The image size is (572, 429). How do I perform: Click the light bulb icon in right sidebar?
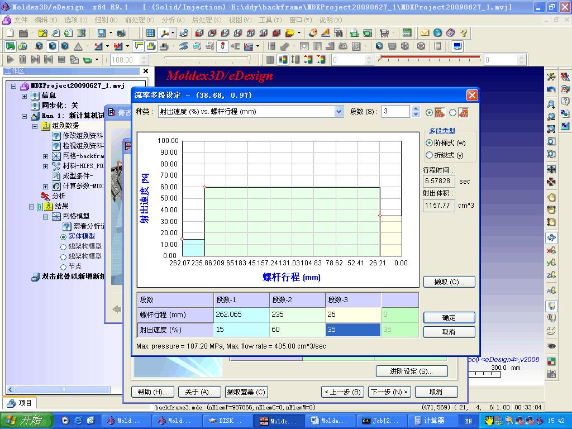(x=551, y=305)
